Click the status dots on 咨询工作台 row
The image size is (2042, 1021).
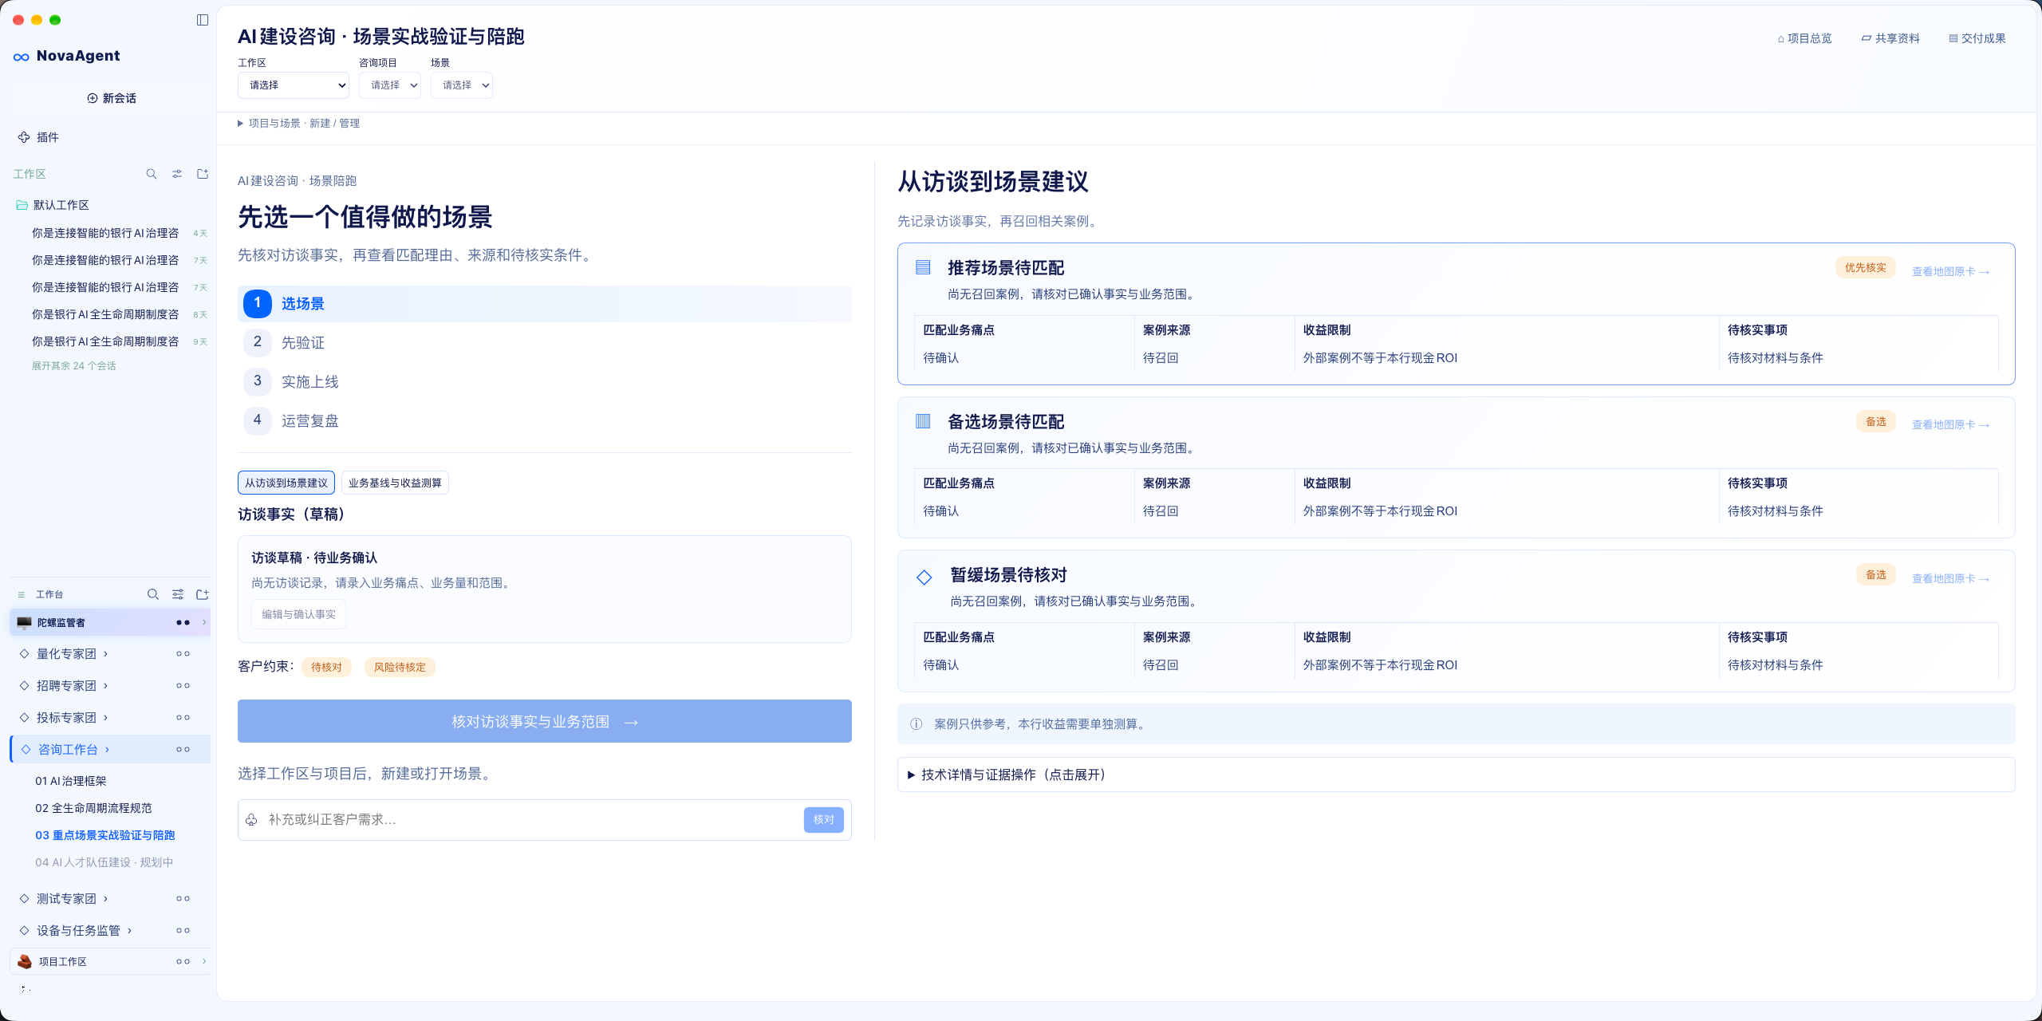pos(183,749)
